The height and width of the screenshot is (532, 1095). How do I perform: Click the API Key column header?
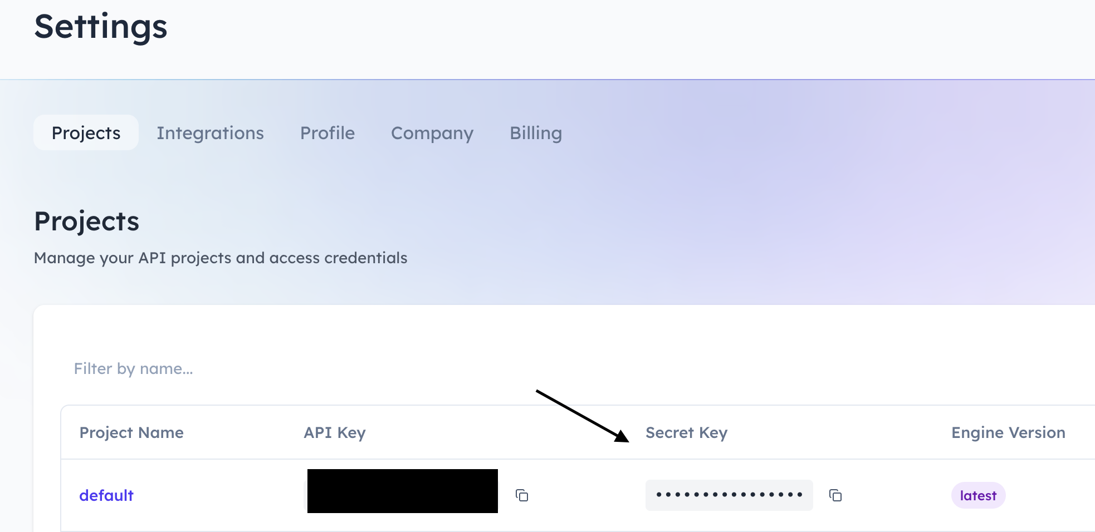coord(334,432)
